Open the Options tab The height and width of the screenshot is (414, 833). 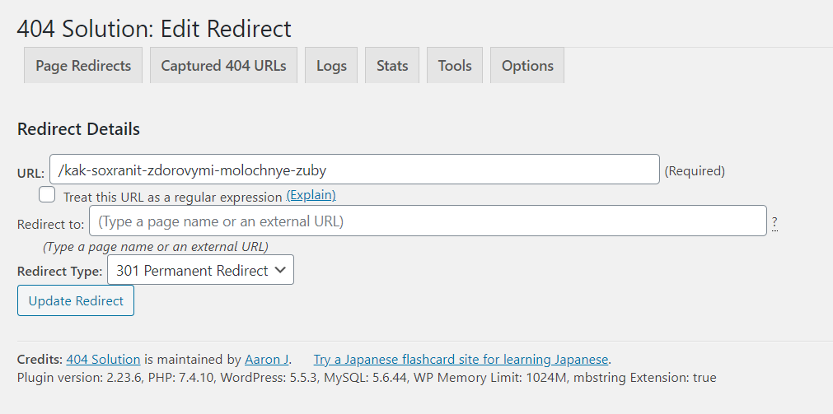(527, 66)
